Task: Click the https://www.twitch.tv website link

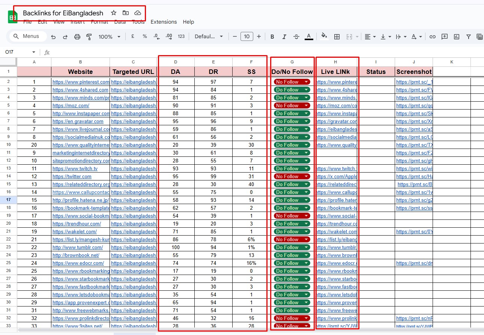Action: click(75, 168)
